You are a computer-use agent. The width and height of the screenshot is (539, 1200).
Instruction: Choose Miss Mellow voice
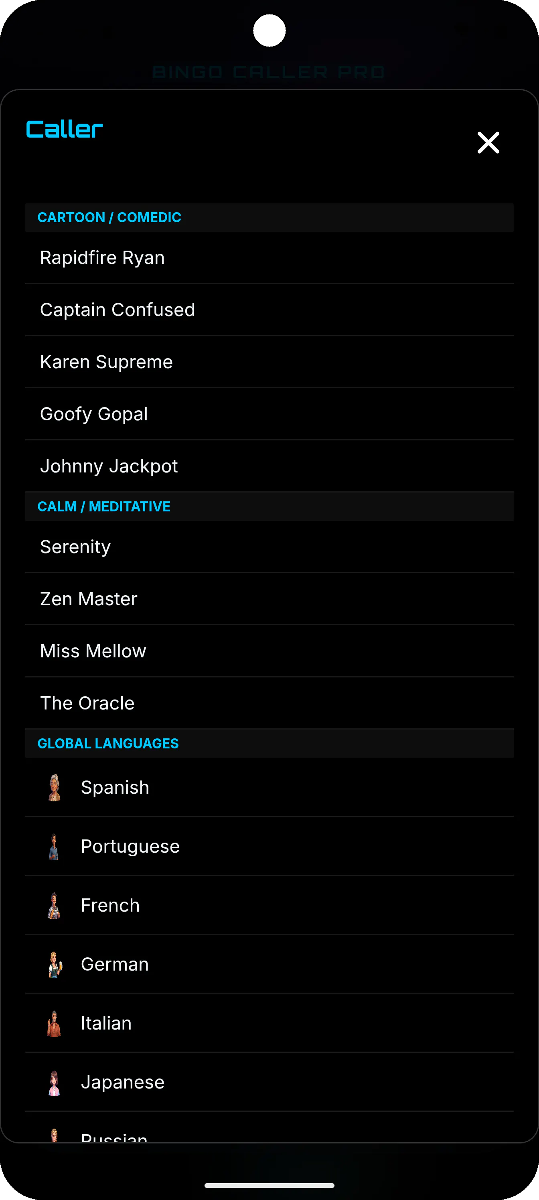269,651
